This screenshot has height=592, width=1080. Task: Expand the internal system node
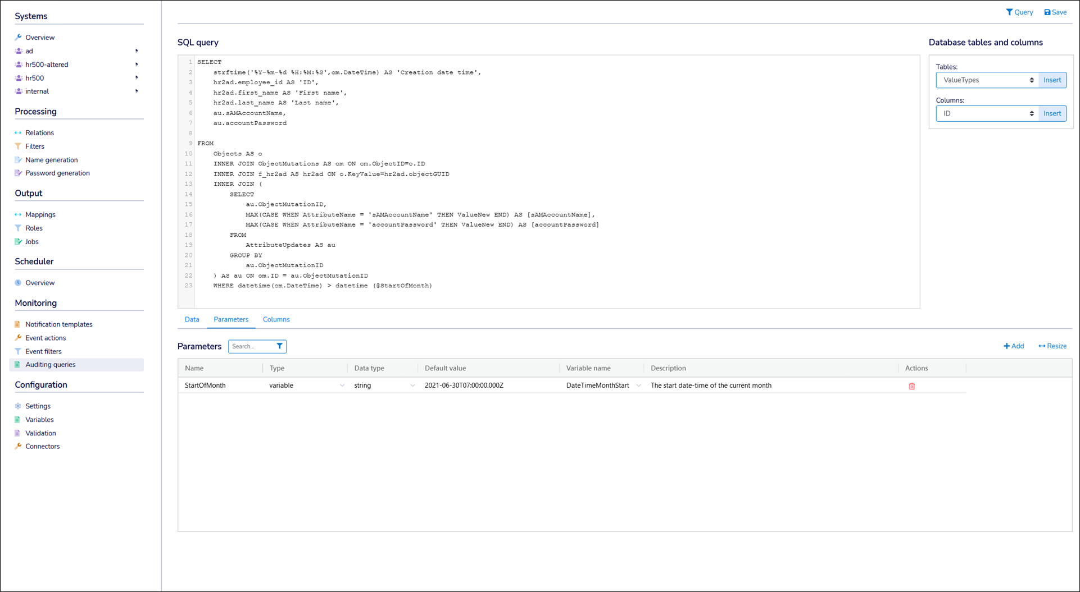pos(137,91)
